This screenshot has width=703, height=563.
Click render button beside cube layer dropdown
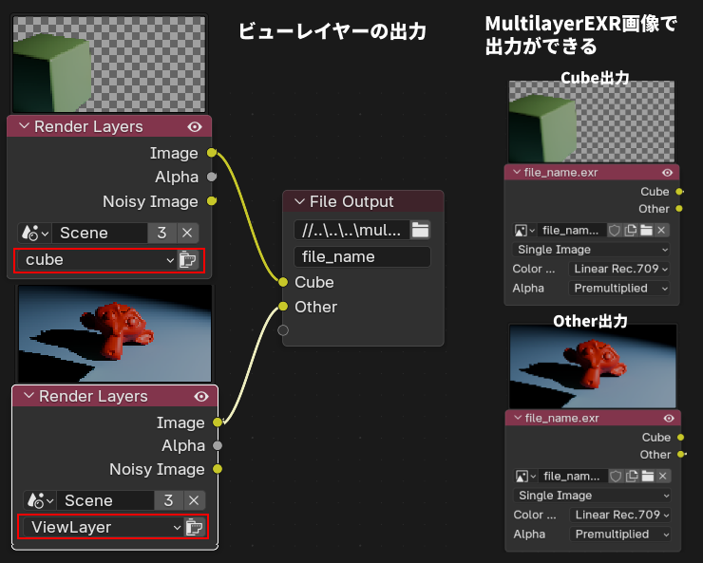[x=188, y=259]
